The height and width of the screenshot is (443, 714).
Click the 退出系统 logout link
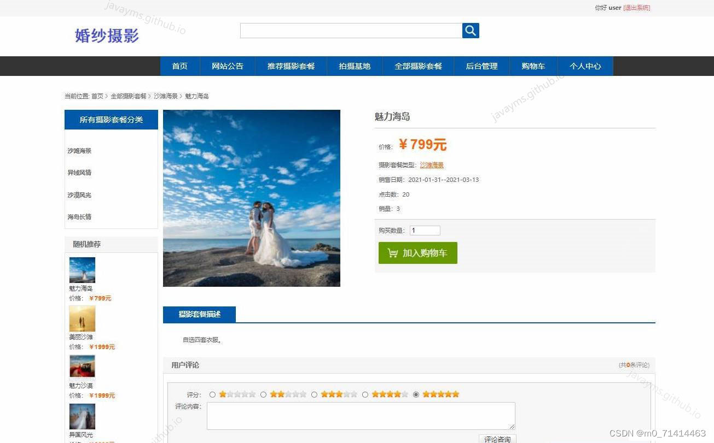pyautogui.click(x=637, y=8)
